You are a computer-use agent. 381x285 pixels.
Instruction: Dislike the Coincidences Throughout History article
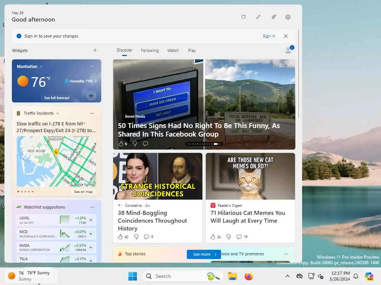136,237
